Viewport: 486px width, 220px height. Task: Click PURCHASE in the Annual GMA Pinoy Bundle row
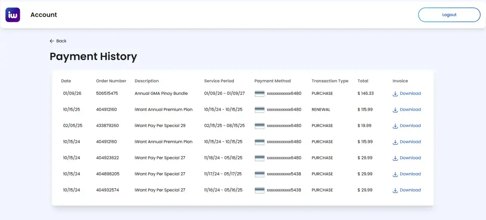pos(322,93)
